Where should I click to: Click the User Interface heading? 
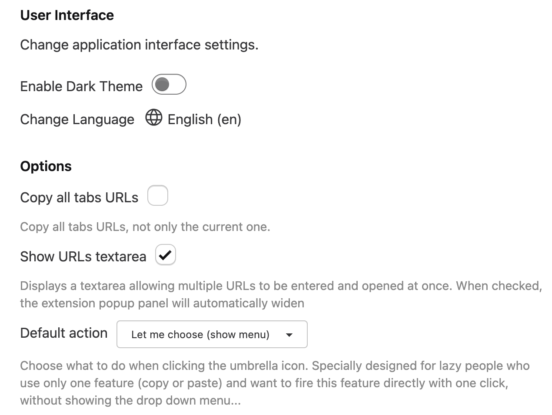67,15
